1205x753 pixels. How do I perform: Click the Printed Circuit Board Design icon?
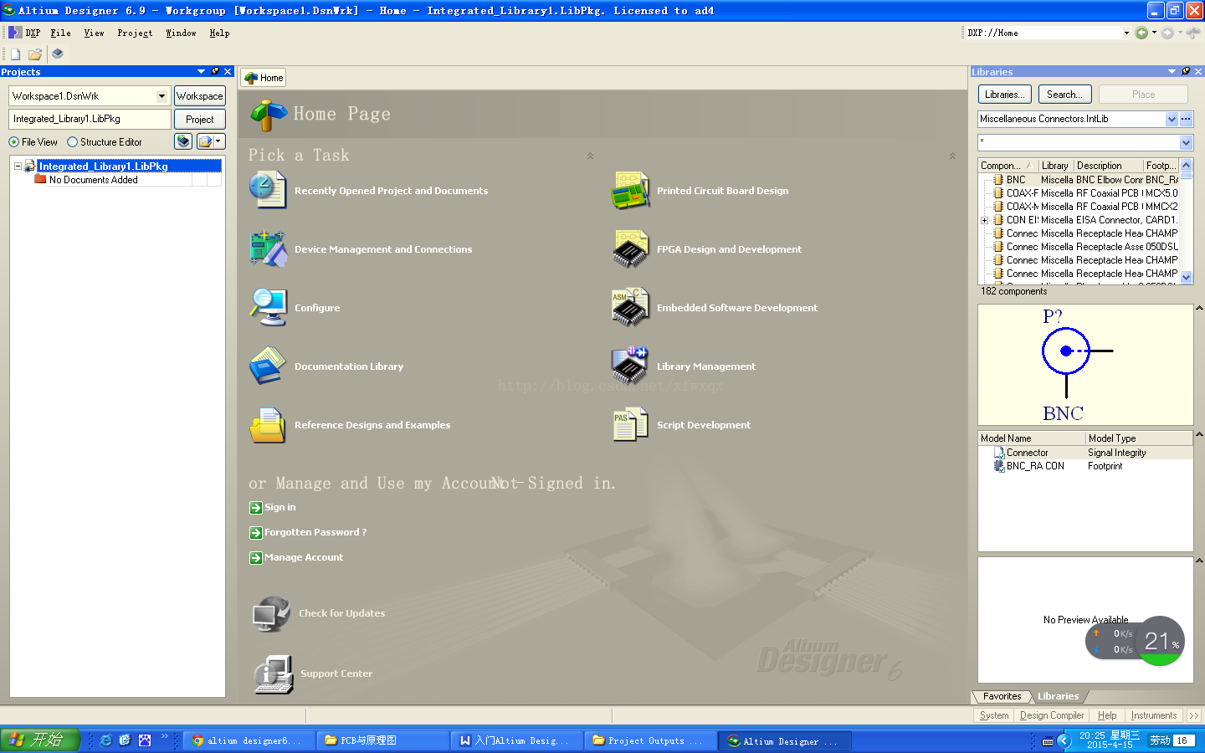631,191
